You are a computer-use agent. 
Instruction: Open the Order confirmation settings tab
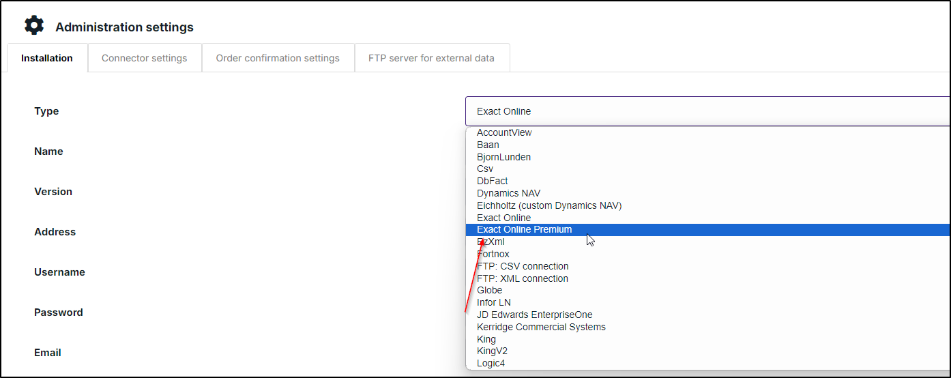click(278, 58)
